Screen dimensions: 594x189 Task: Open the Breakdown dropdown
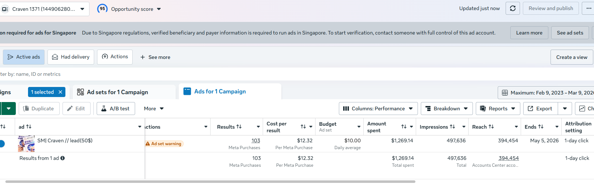click(447, 109)
